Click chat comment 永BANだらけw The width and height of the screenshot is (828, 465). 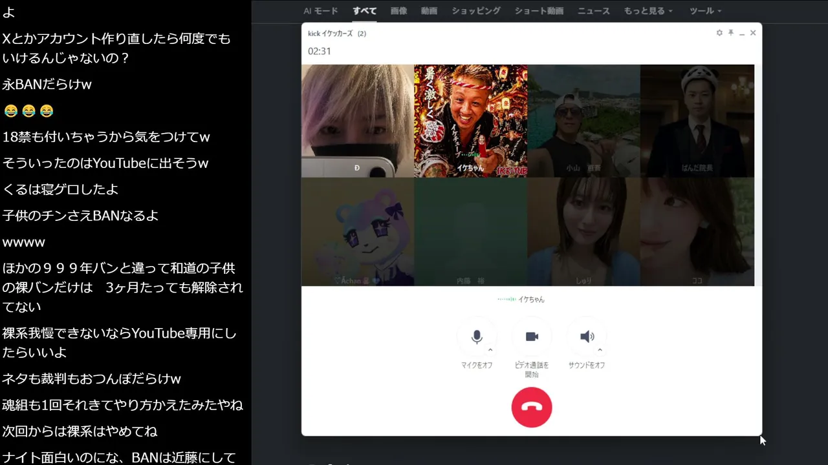click(x=47, y=84)
